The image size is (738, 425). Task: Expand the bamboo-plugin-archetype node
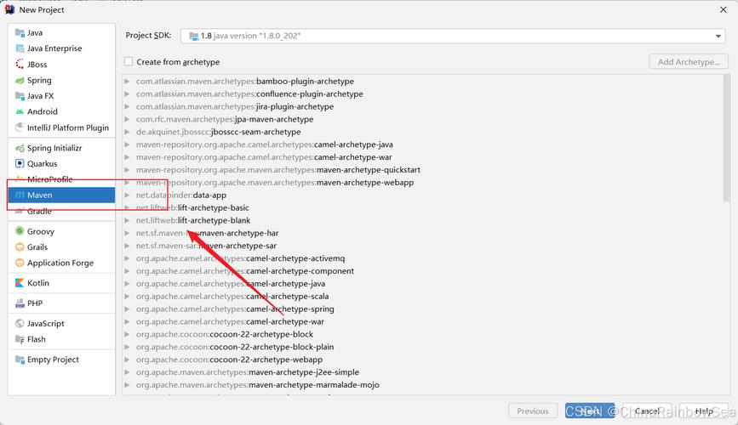(x=127, y=82)
